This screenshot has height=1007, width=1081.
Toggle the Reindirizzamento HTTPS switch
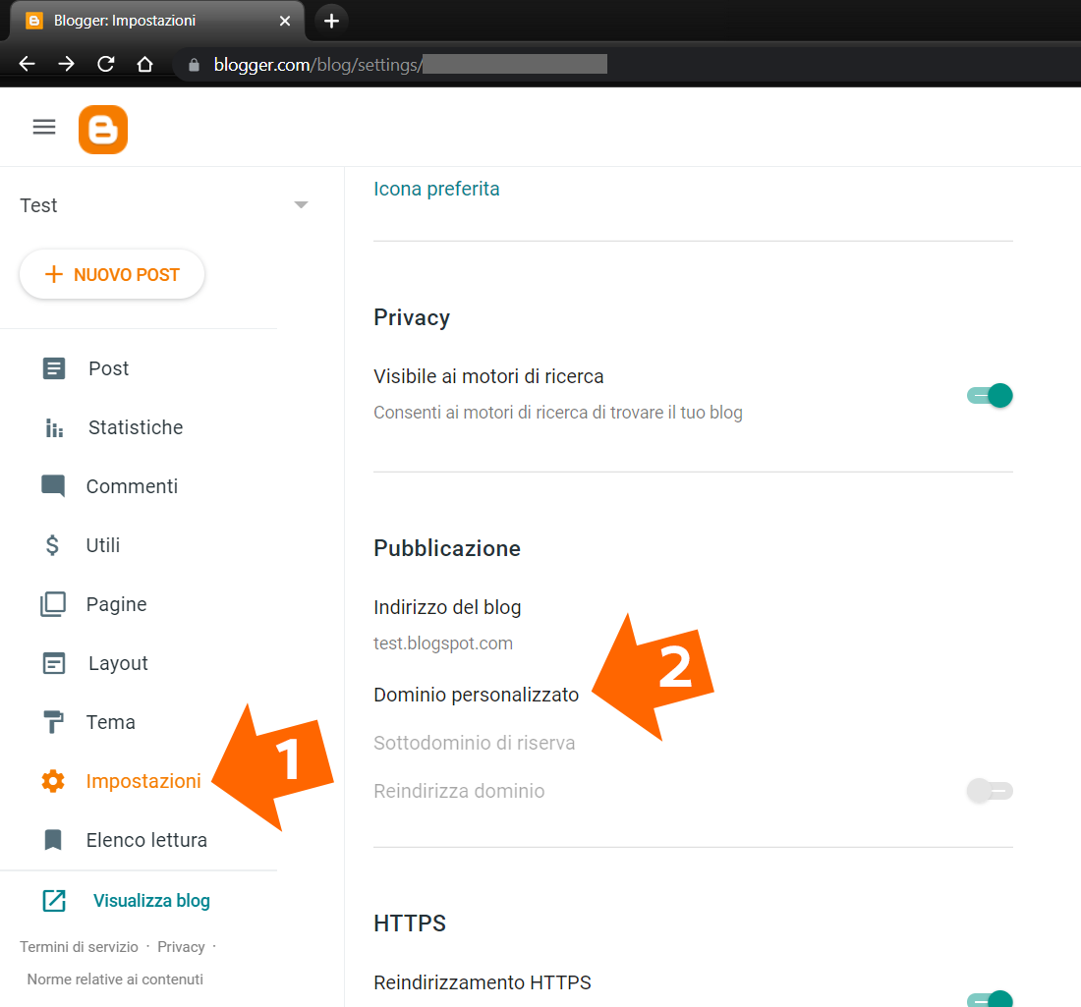pos(990,999)
